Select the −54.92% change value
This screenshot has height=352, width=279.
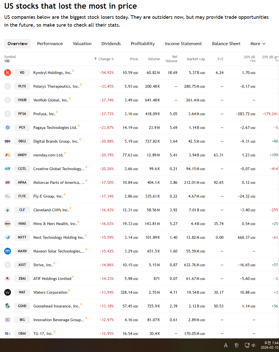[107, 73]
